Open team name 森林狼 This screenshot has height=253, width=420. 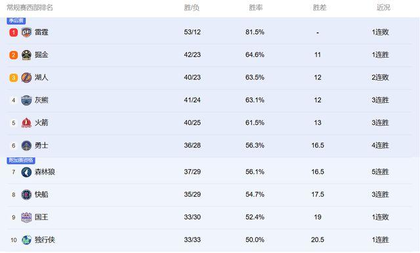pyautogui.click(x=45, y=172)
